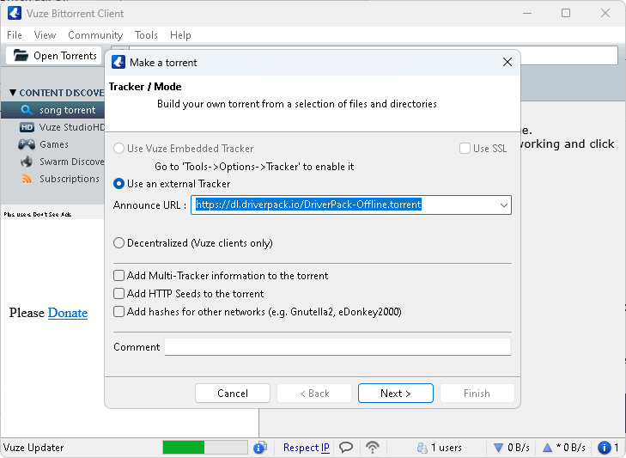The width and height of the screenshot is (626, 458).
Task: Open the Community menu
Action: [95, 35]
